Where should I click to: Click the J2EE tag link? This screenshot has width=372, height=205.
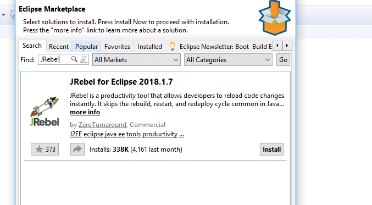[x=76, y=134]
